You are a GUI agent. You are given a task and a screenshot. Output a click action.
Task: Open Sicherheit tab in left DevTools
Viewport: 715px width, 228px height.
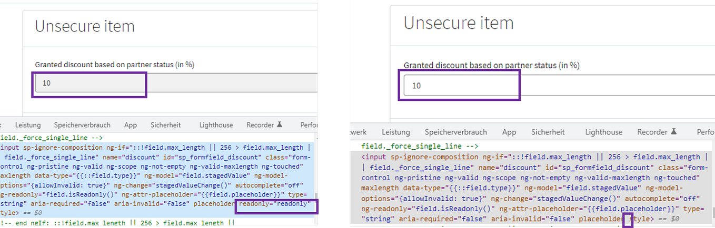[x=165, y=125]
